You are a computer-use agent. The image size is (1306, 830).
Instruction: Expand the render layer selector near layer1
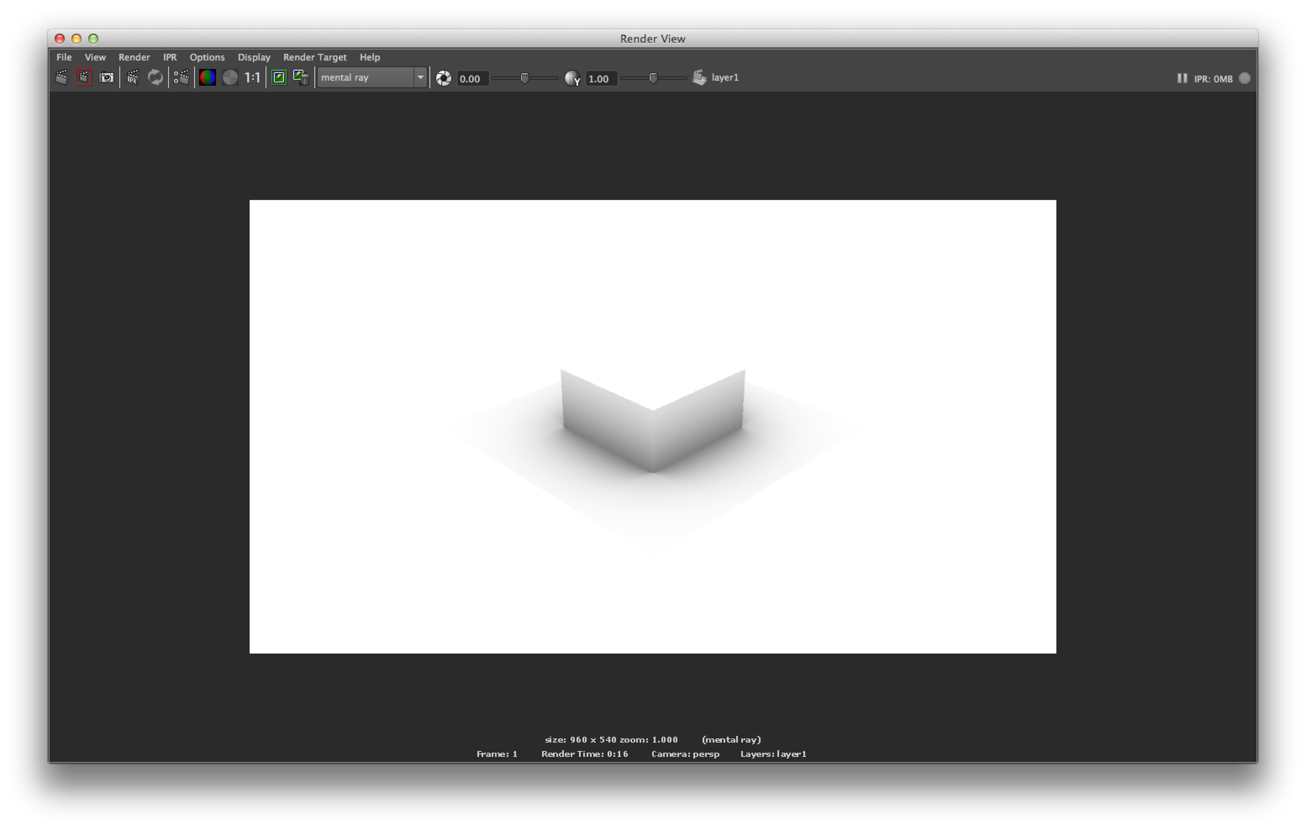tap(699, 78)
